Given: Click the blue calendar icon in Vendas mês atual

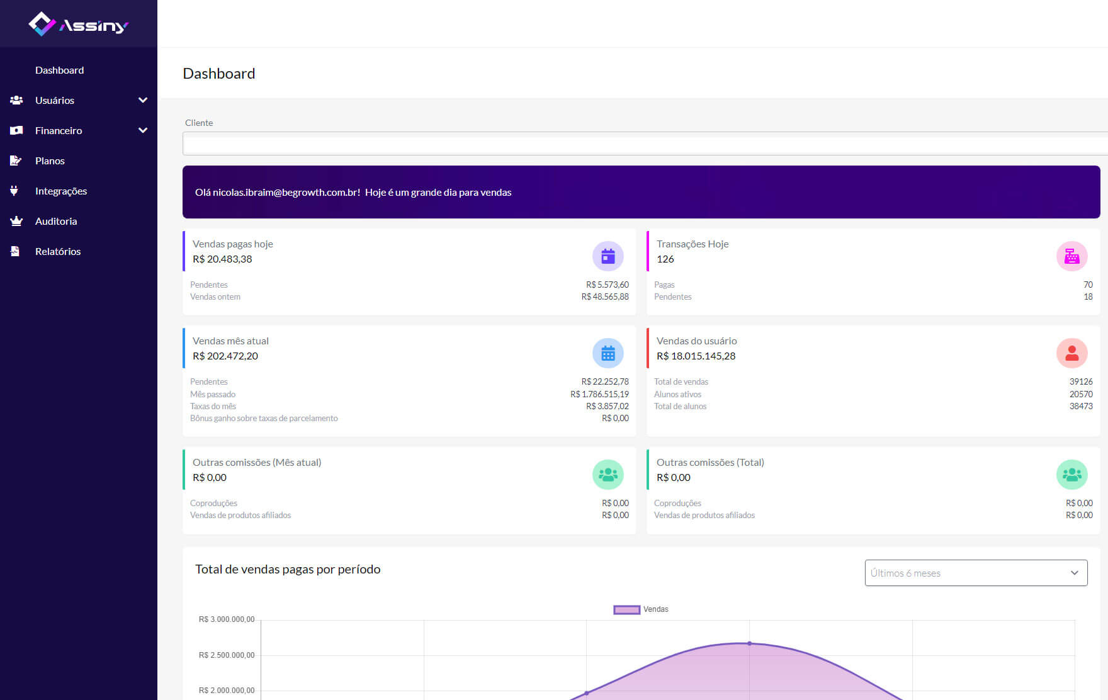Looking at the screenshot, I should [608, 353].
